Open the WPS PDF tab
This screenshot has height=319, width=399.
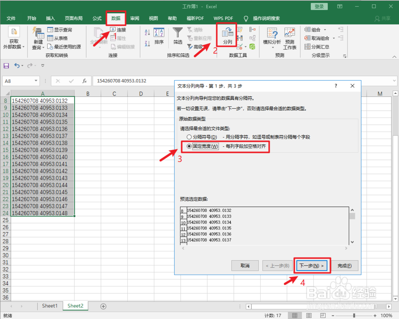223,18
